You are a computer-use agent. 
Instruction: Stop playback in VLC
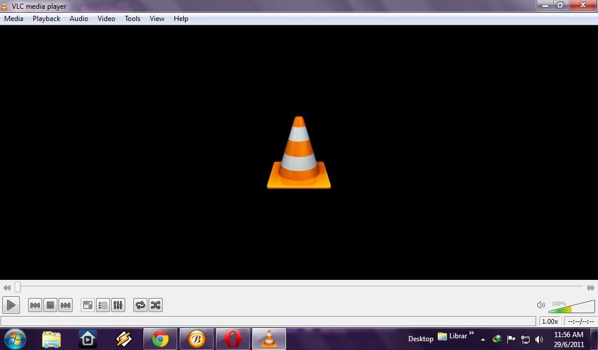point(50,304)
